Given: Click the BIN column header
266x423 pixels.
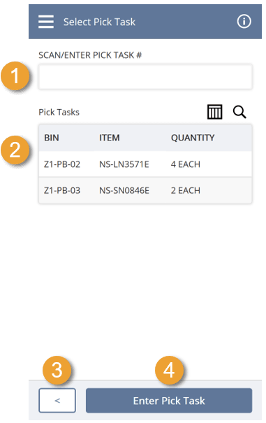Looking at the screenshot, I should [x=52, y=138].
